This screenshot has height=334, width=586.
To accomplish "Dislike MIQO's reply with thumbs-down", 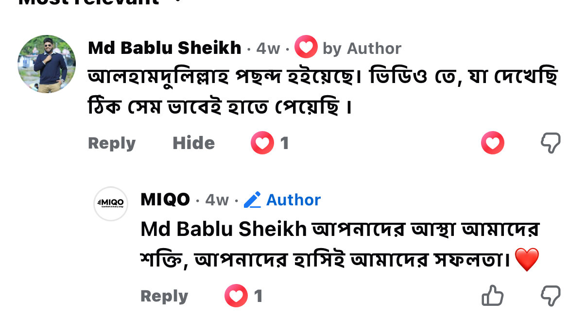I will point(551,296).
